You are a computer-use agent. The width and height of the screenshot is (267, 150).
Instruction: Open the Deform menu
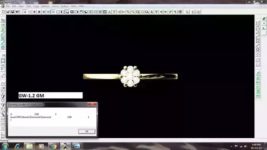click(45, 6)
